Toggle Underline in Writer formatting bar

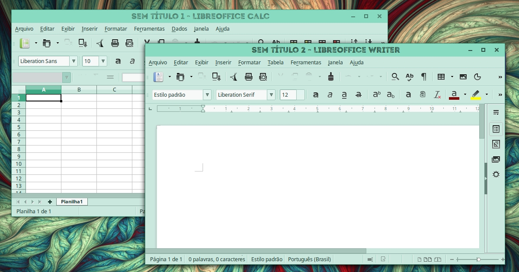pyautogui.click(x=344, y=95)
